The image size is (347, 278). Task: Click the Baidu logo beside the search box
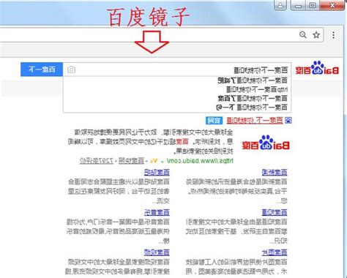click(317, 67)
